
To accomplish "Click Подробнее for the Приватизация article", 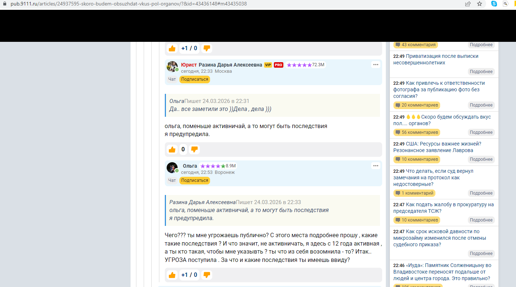I will 481,72.
